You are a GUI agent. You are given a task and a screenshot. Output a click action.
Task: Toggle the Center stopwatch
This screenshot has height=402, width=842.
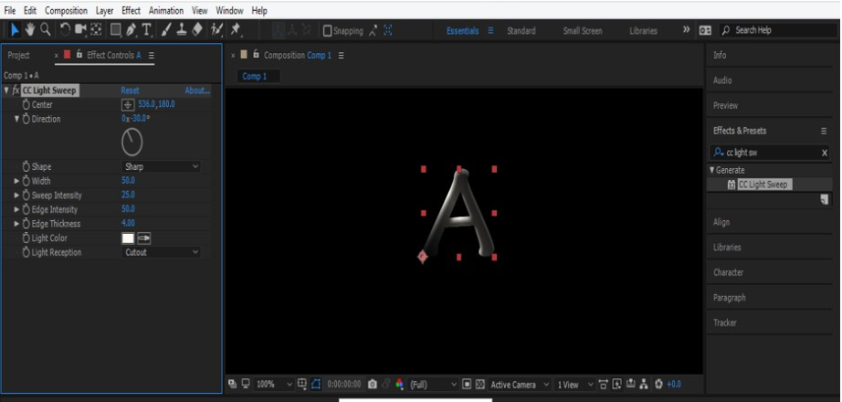tap(26, 105)
